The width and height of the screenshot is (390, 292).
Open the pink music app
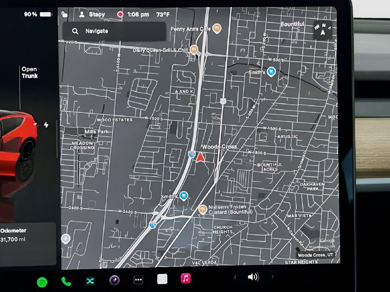click(x=186, y=278)
